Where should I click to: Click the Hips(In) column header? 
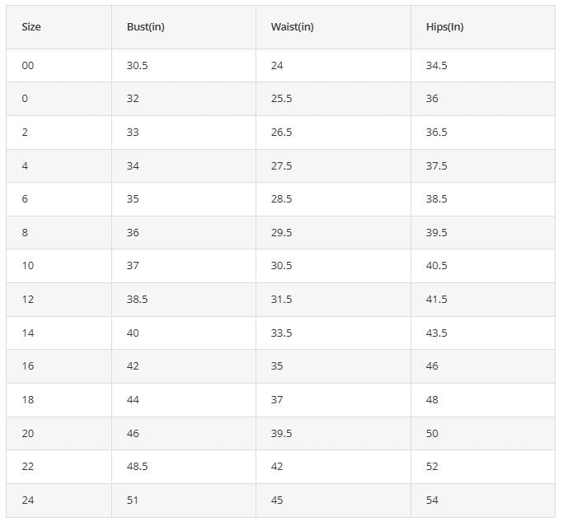[444, 27]
